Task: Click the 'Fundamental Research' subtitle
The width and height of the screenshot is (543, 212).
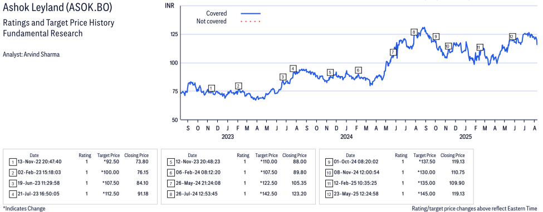Action: (x=42, y=33)
